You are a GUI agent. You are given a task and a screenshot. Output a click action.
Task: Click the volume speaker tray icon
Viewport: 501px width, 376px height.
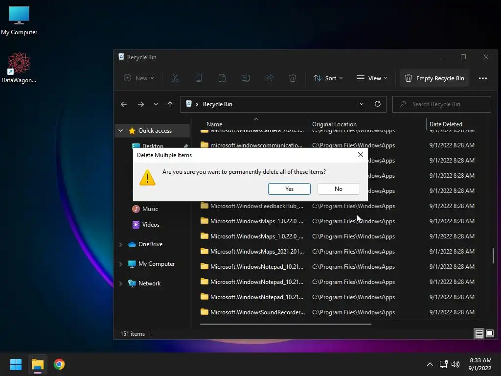tap(455, 364)
